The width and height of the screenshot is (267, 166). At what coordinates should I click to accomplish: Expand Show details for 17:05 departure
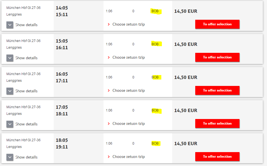coord(22,124)
